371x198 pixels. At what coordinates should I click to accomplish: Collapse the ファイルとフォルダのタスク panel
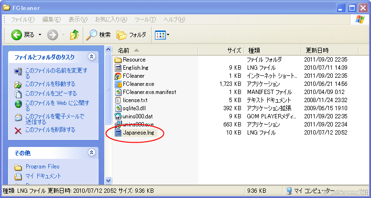coord(92,57)
